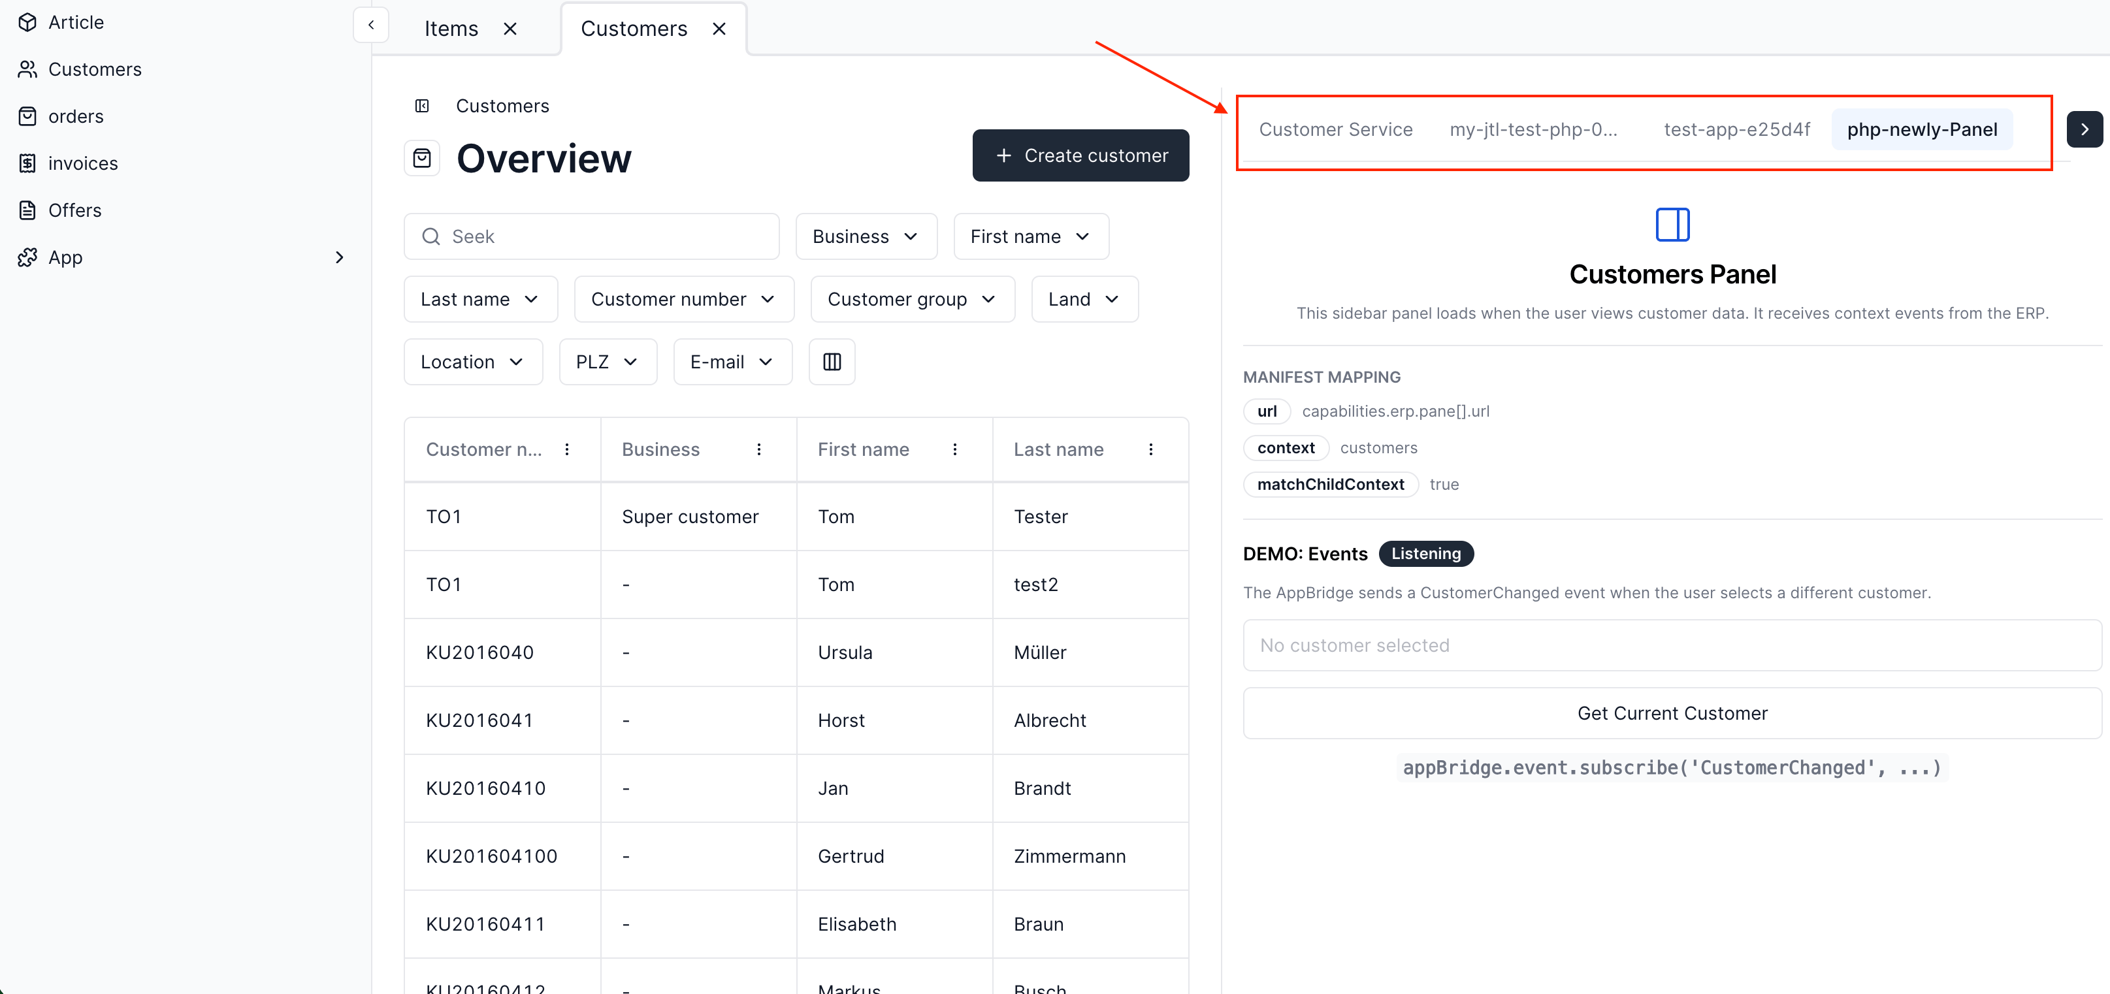Switch to the Items tab
The height and width of the screenshot is (994, 2110).
coord(451,29)
